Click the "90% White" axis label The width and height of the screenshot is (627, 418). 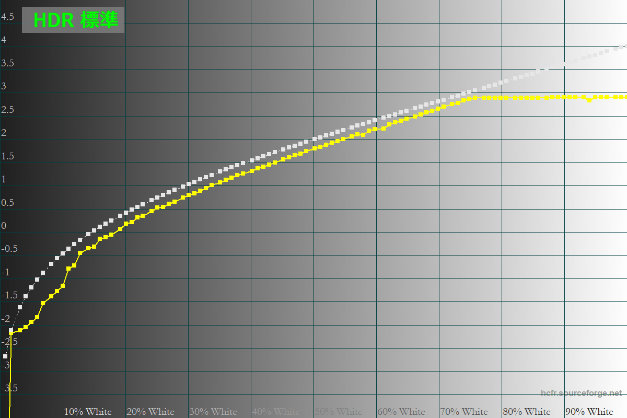(x=589, y=412)
